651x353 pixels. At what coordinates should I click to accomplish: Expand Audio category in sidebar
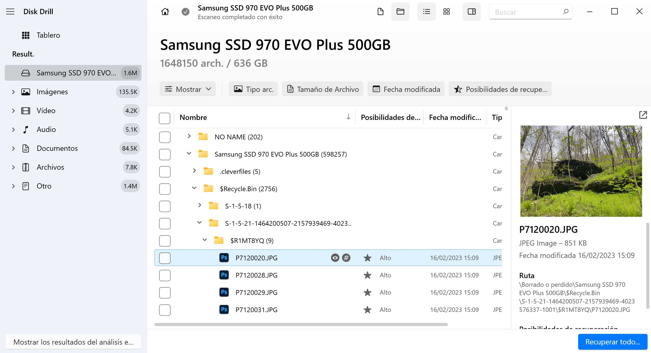tap(13, 130)
